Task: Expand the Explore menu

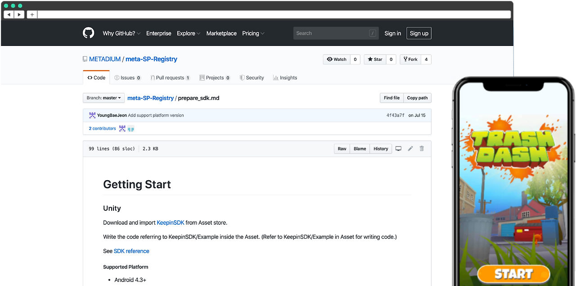Action: pyautogui.click(x=189, y=33)
